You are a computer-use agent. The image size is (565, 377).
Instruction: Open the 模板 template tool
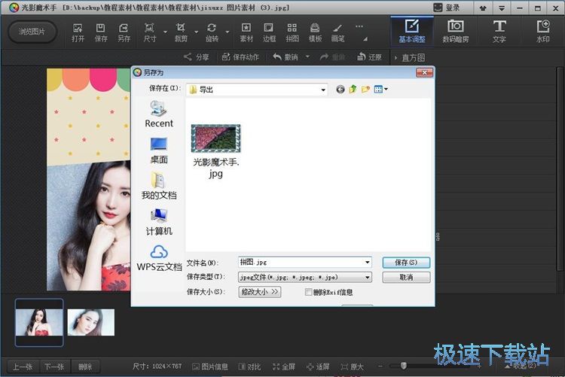315,33
